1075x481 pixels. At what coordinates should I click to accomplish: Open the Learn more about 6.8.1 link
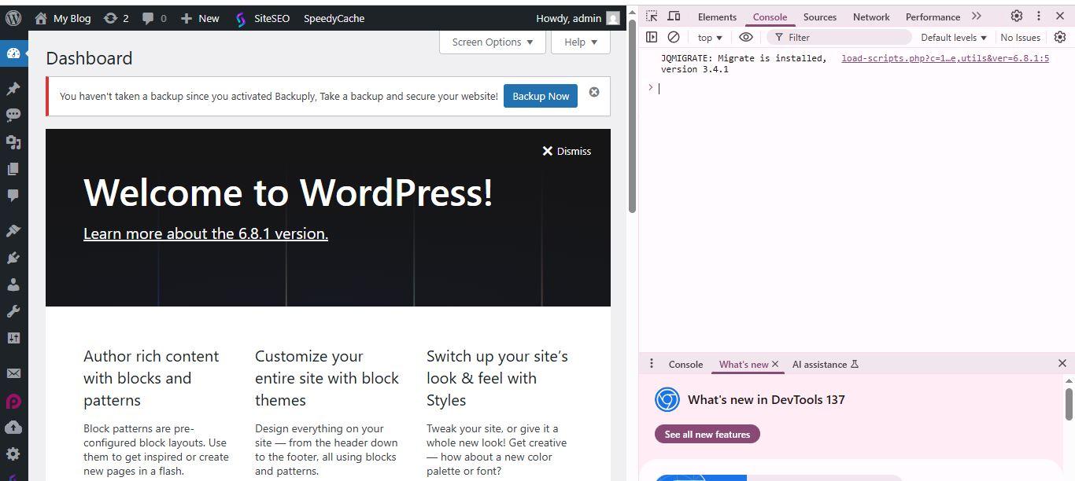(x=205, y=233)
